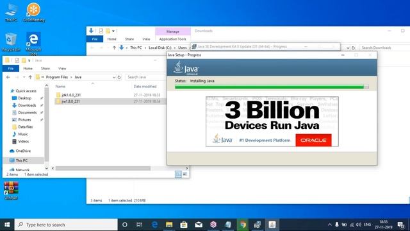Launch Microsoft Edge desktop shortcut
The image size is (410, 231).
click(x=33, y=43)
